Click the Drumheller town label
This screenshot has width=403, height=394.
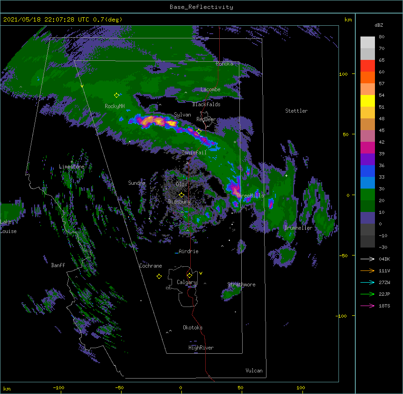[x=298, y=228]
